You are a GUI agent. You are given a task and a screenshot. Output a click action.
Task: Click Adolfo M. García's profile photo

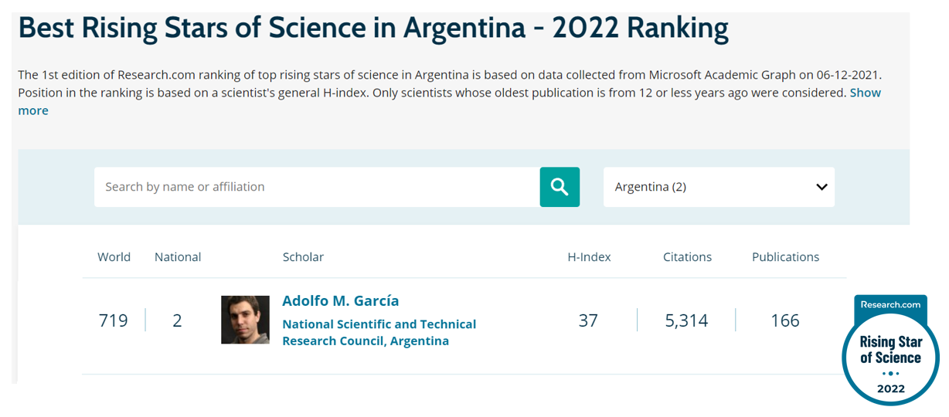tap(245, 320)
